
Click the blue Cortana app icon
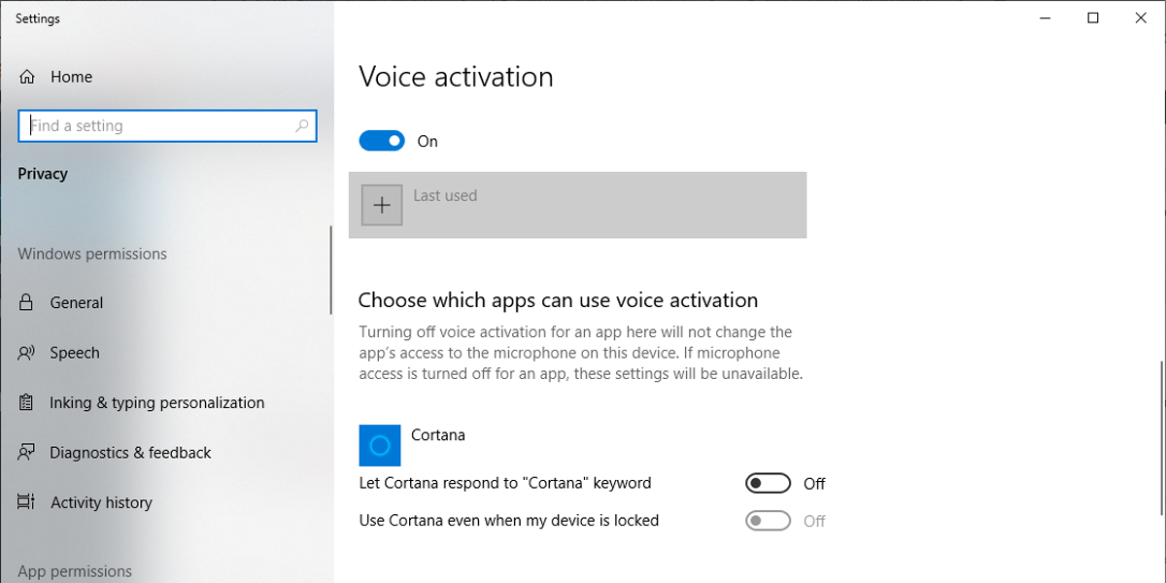tap(380, 445)
